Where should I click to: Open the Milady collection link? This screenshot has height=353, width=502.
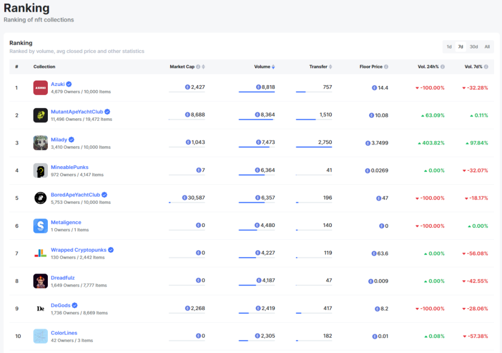pyautogui.click(x=59, y=140)
